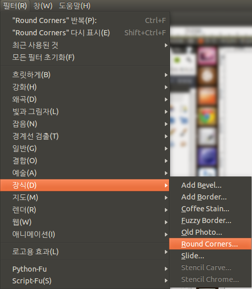This screenshot has width=252, height=289.
Task: Open the Python-Fu submenu
Action: point(85,269)
